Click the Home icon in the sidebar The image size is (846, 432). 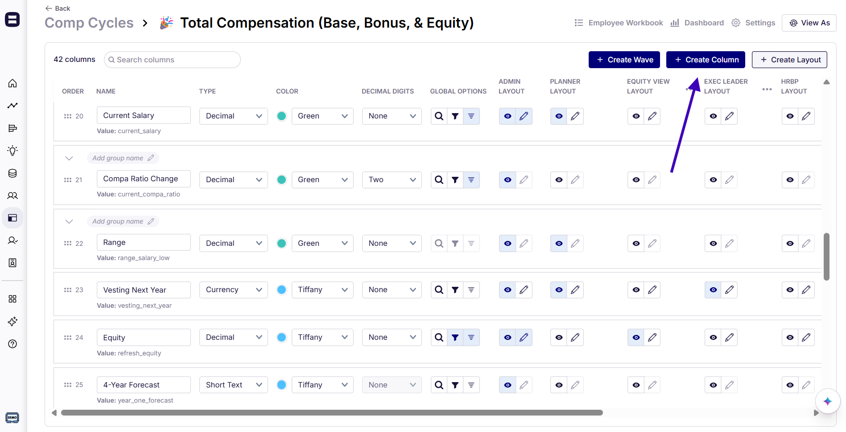pos(12,83)
